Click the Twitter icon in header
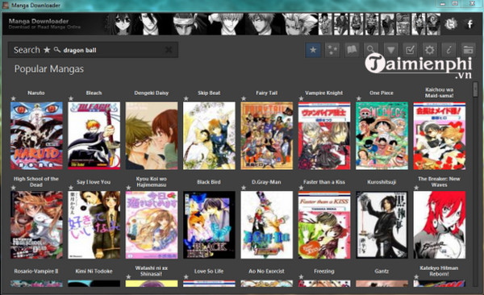Viewport: 484px width, 295px height. (x=450, y=23)
